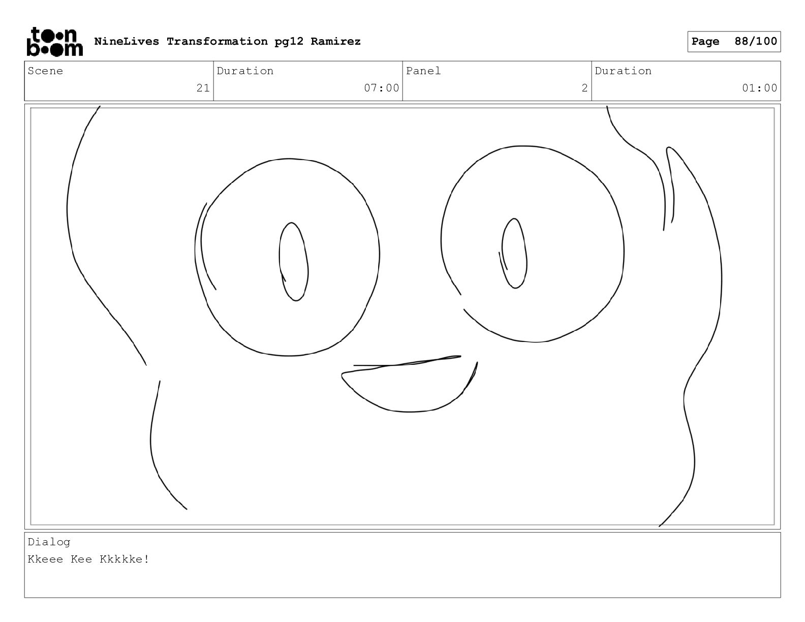Image resolution: width=805 pixels, height=622 pixels.
Task: Select dialog text 'Kkeee Kee Kkkkke!'
Action: tap(88, 559)
